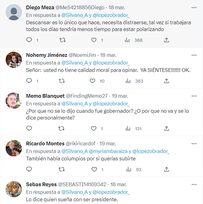The height and width of the screenshot is (204, 203).
Task: Like Nohemy Jiménez's tweet
Action: [x=93, y=81]
